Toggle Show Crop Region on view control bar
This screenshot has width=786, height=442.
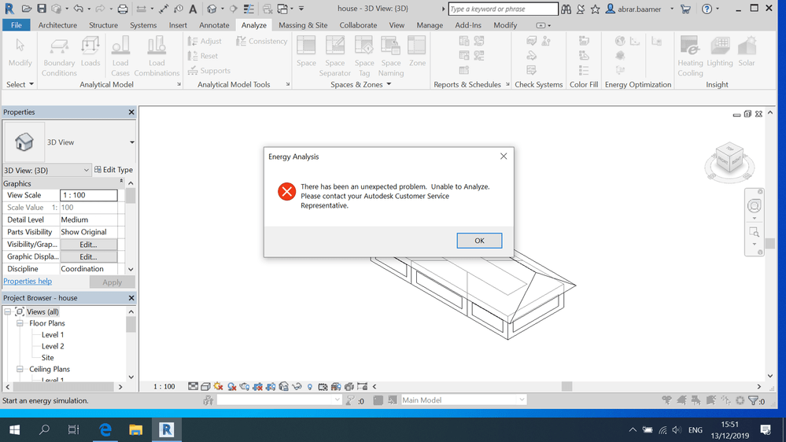(x=271, y=386)
